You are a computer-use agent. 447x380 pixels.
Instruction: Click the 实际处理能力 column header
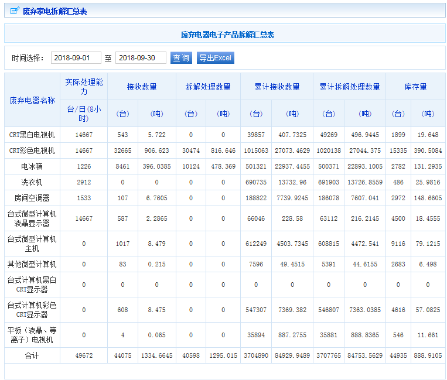[84, 87]
